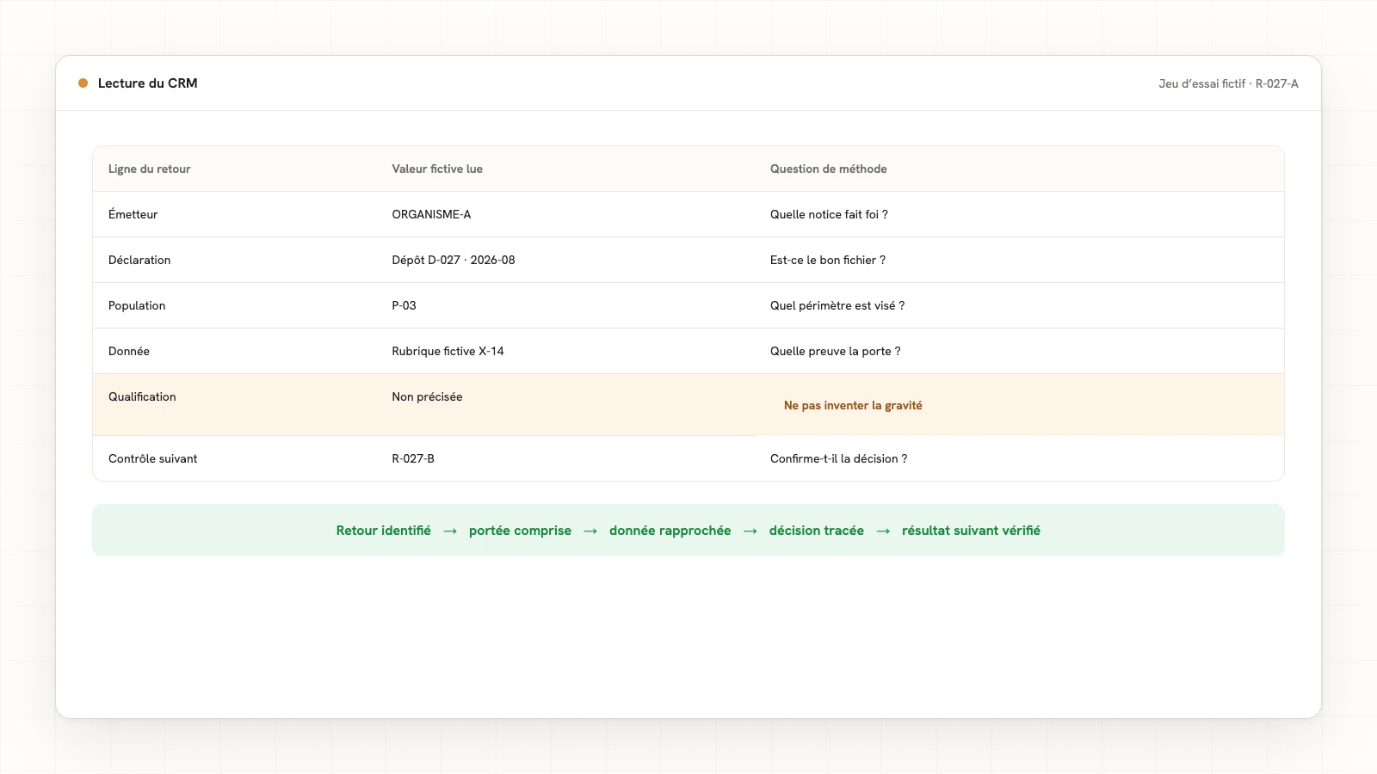The image size is (1377, 774).
Task: Click 'Dépôt D-027 · 2026-08' value
Action: [x=454, y=260]
